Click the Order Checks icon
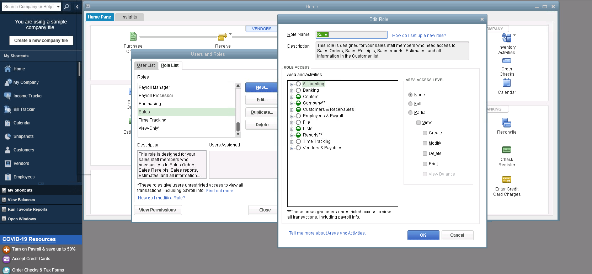Screen dimensions: 592x274 [506, 61]
